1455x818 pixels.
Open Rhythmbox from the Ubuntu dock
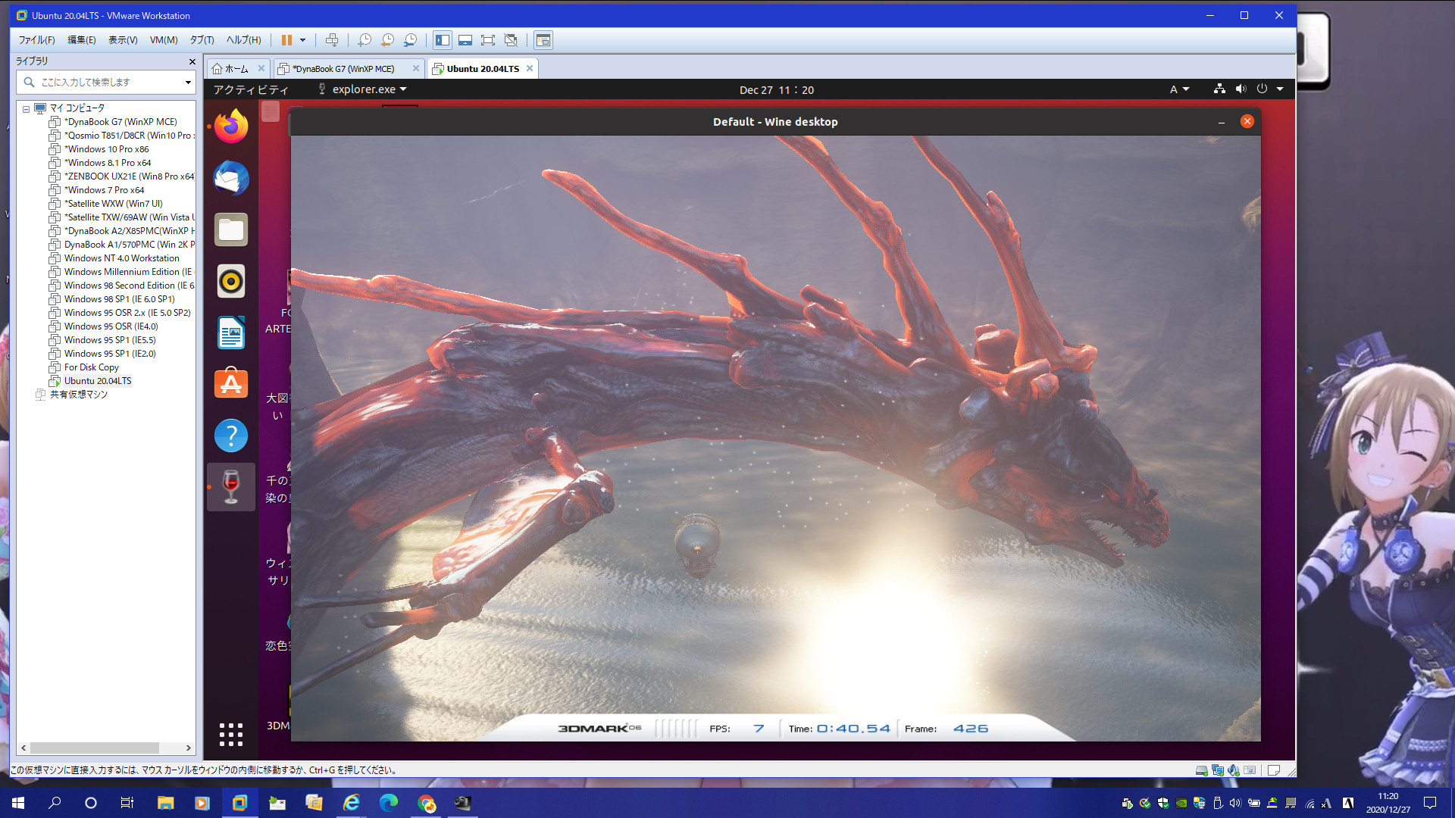tap(231, 281)
